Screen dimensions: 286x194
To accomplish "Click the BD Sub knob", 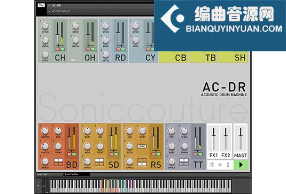I will tap(58, 131).
